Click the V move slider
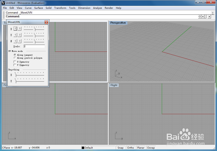217x151 pixels. coord(34,35)
